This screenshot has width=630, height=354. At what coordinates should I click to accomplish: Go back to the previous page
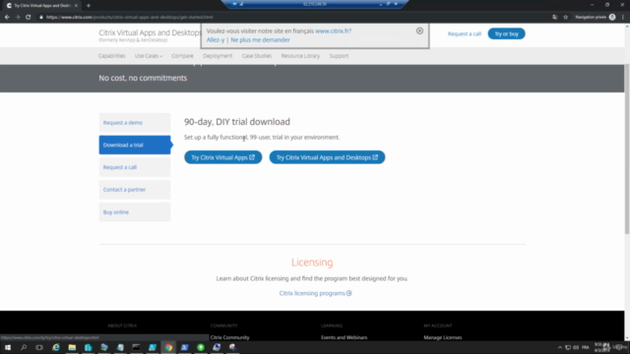pos(7,18)
